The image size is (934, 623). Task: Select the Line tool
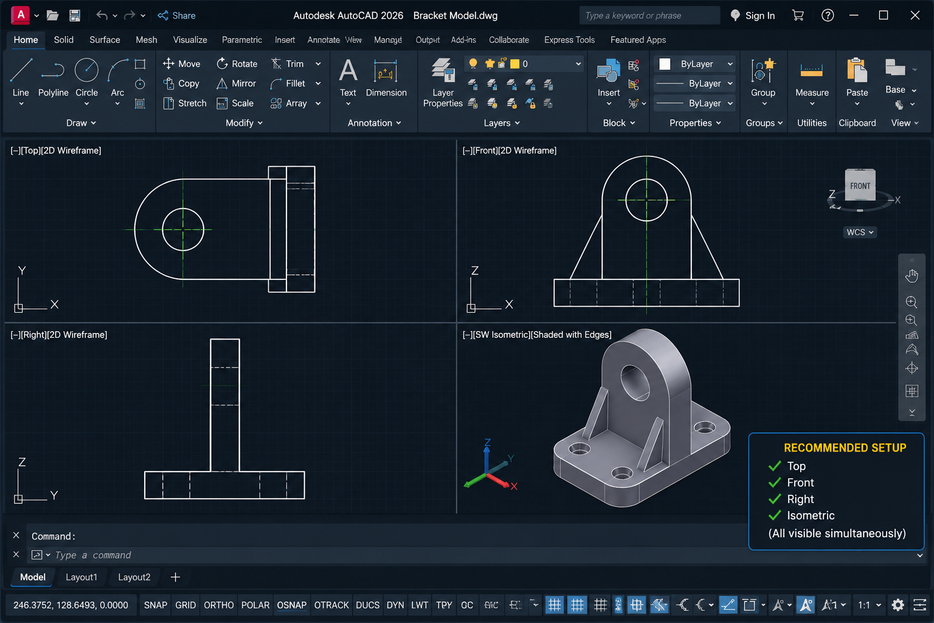[x=21, y=76]
